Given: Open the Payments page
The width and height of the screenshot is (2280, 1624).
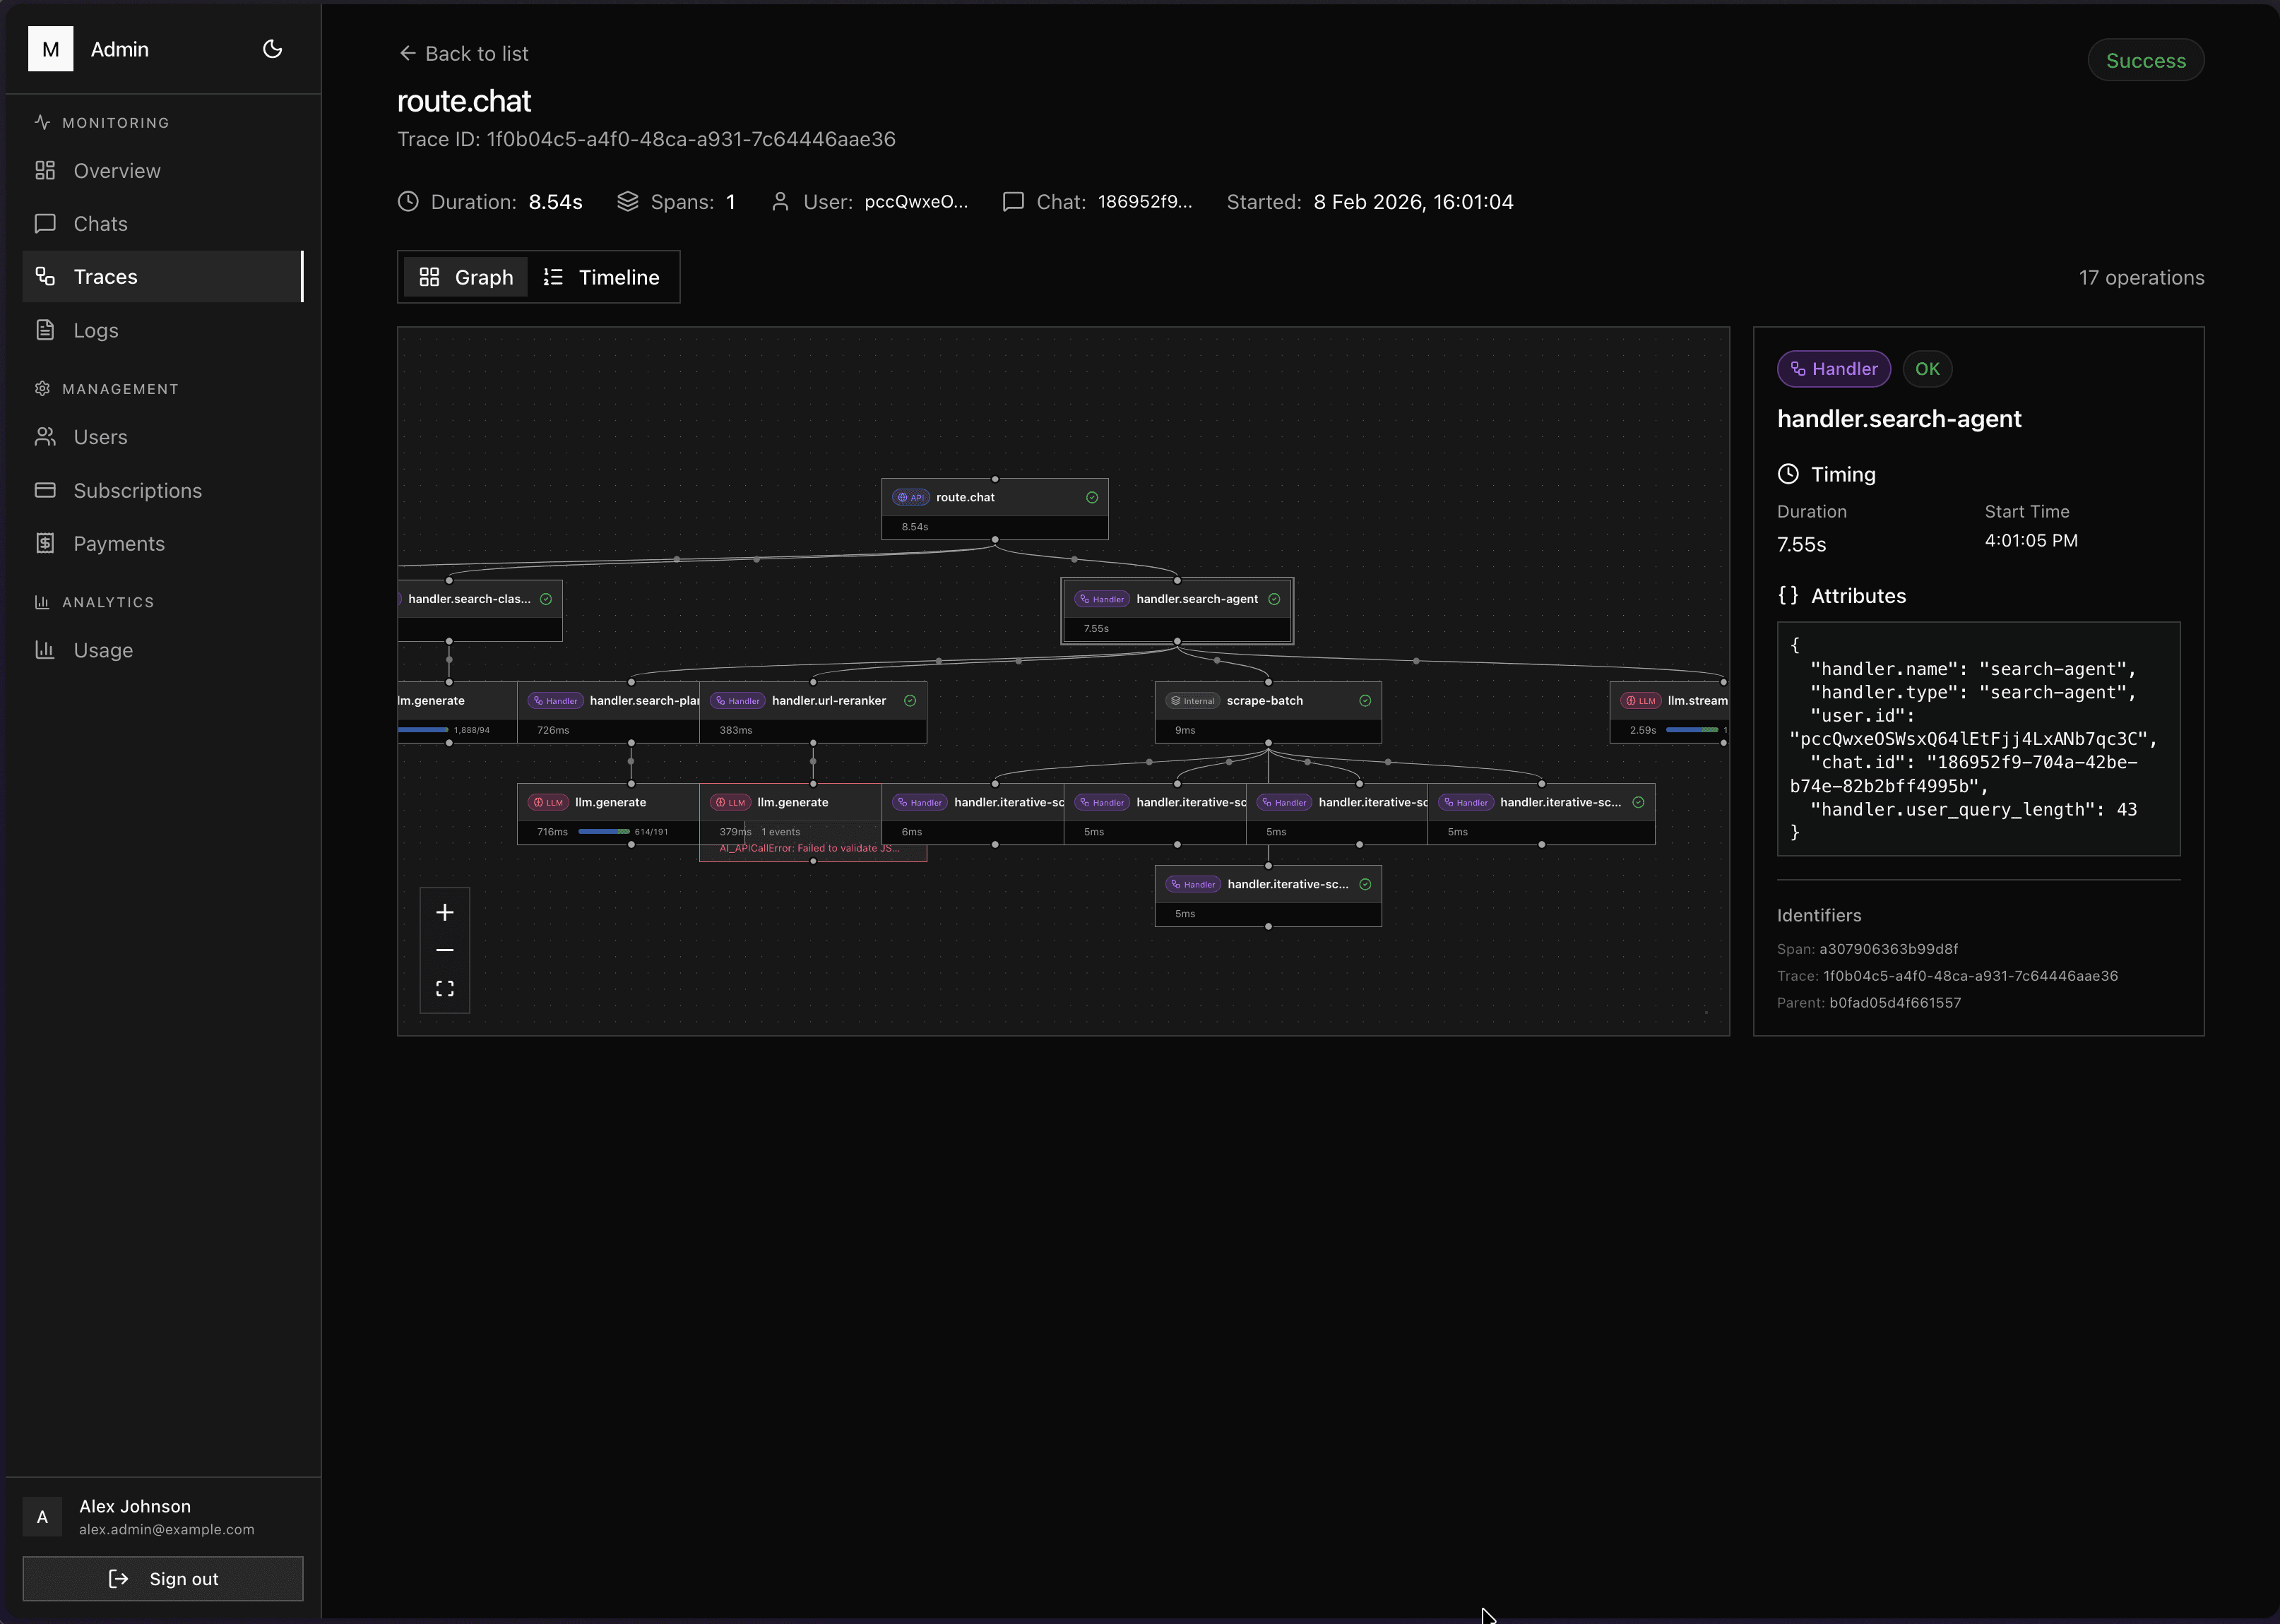Looking at the screenshot, I should [118, 544].
